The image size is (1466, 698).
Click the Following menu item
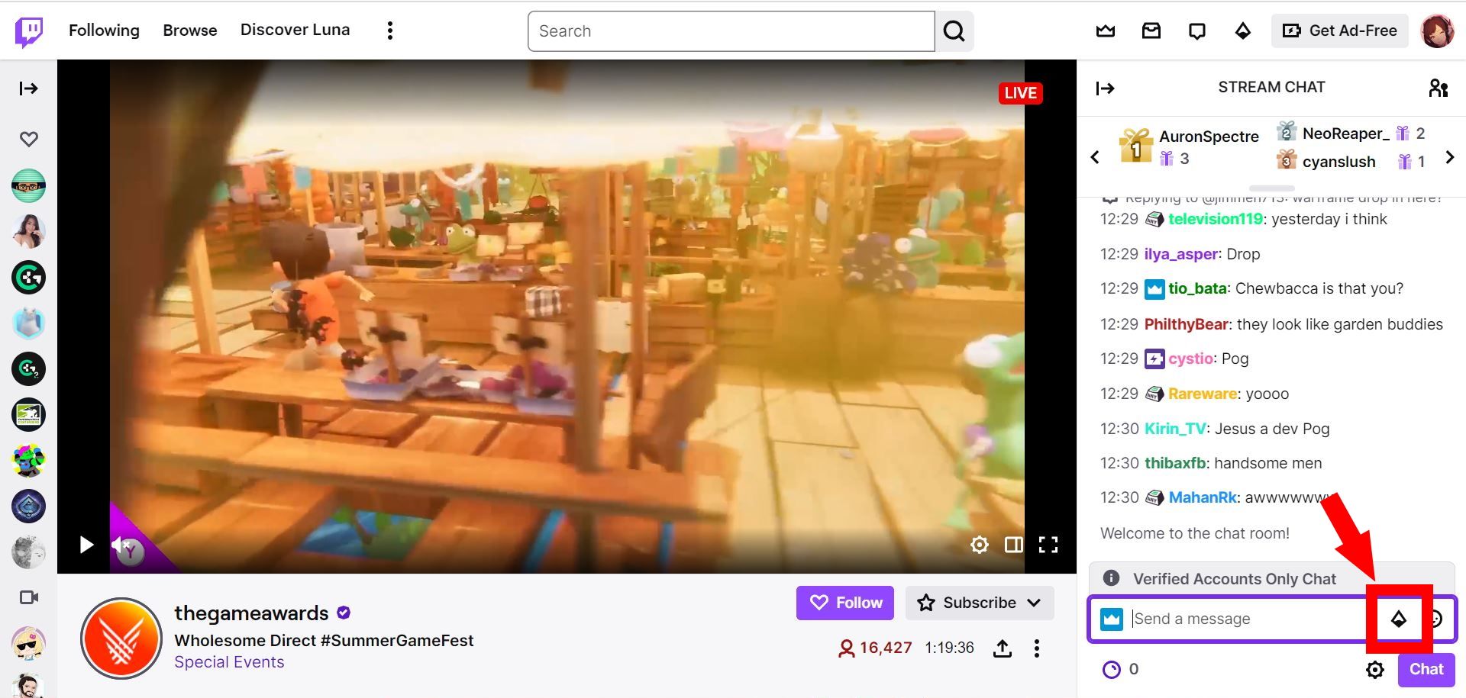104,31
